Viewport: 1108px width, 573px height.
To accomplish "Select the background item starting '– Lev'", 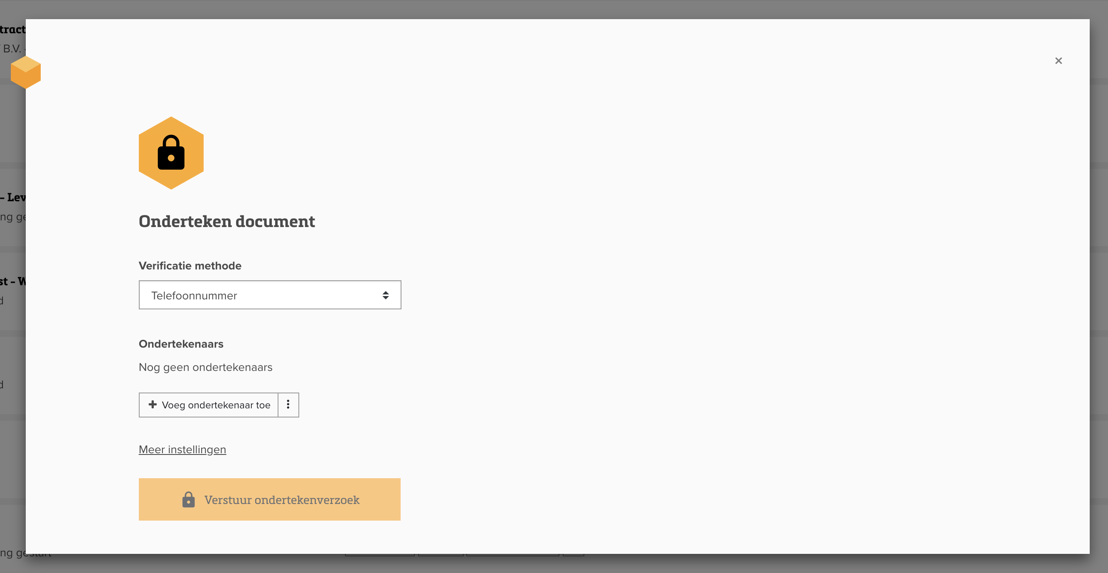I will [x=13, y=197].
